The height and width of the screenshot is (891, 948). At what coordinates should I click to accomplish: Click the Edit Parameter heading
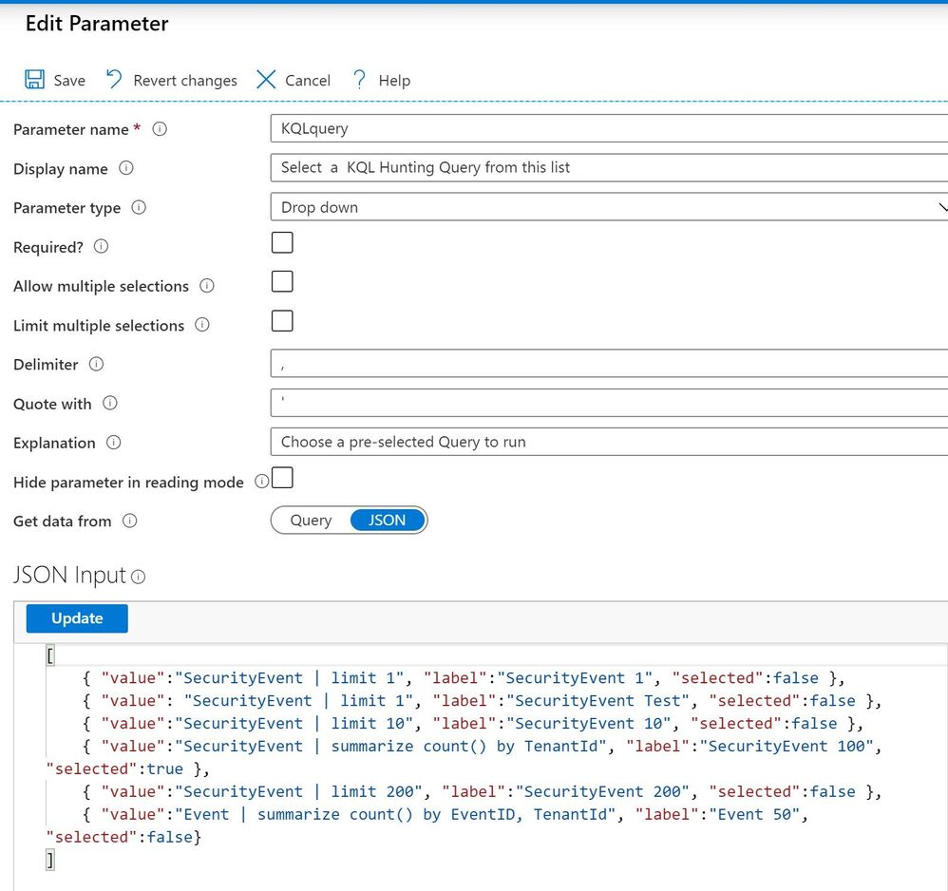(97, 24)
